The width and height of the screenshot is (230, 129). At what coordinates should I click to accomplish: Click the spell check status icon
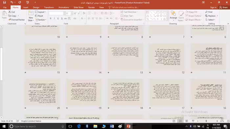click(x=17, y=121)
